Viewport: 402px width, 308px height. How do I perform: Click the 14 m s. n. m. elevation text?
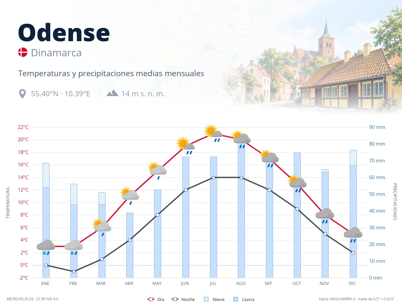(x=143, y=94)
